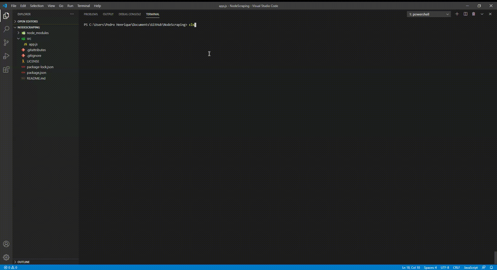Kill the terminal with trash icon
This screenshot has width=497, height=270.
474,14
